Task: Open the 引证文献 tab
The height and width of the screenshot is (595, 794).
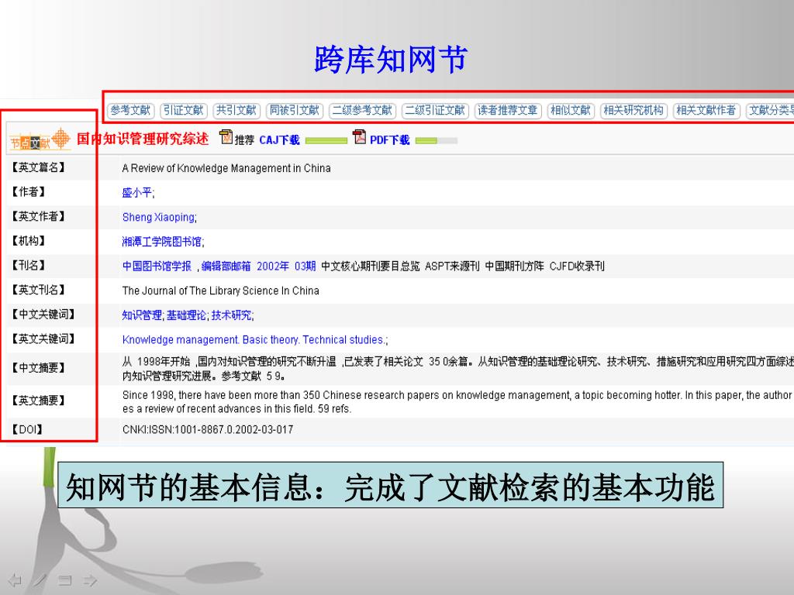Action: pos(184,110)
